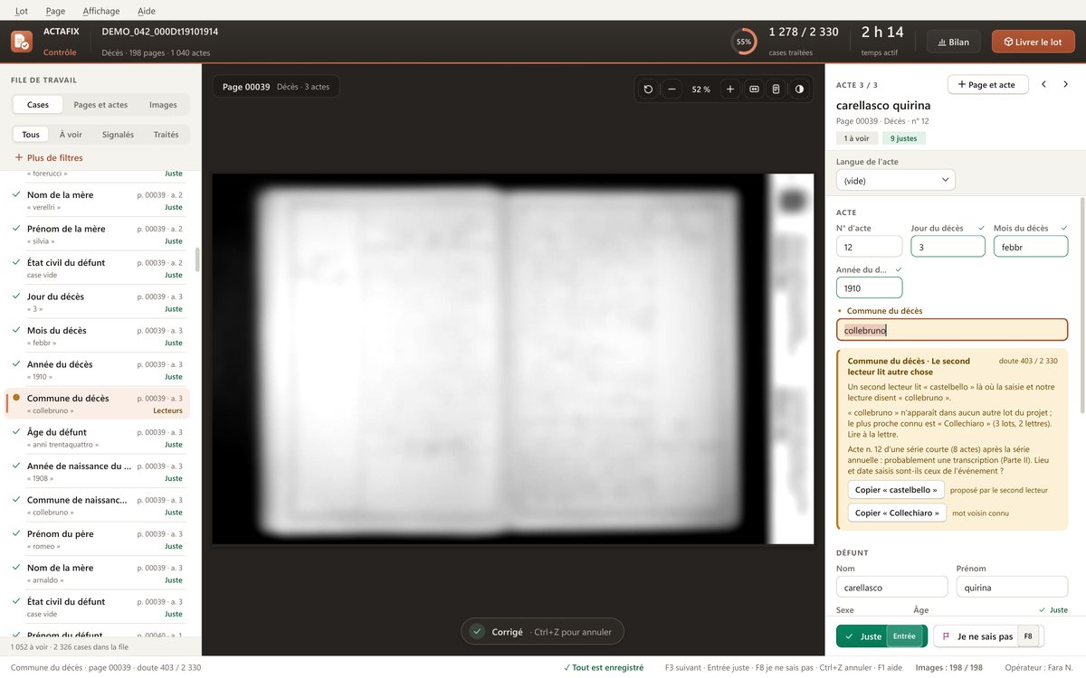This screenshot has width=1086, height=678.
Task: Go to the next acte
Action: [1066, 85]
